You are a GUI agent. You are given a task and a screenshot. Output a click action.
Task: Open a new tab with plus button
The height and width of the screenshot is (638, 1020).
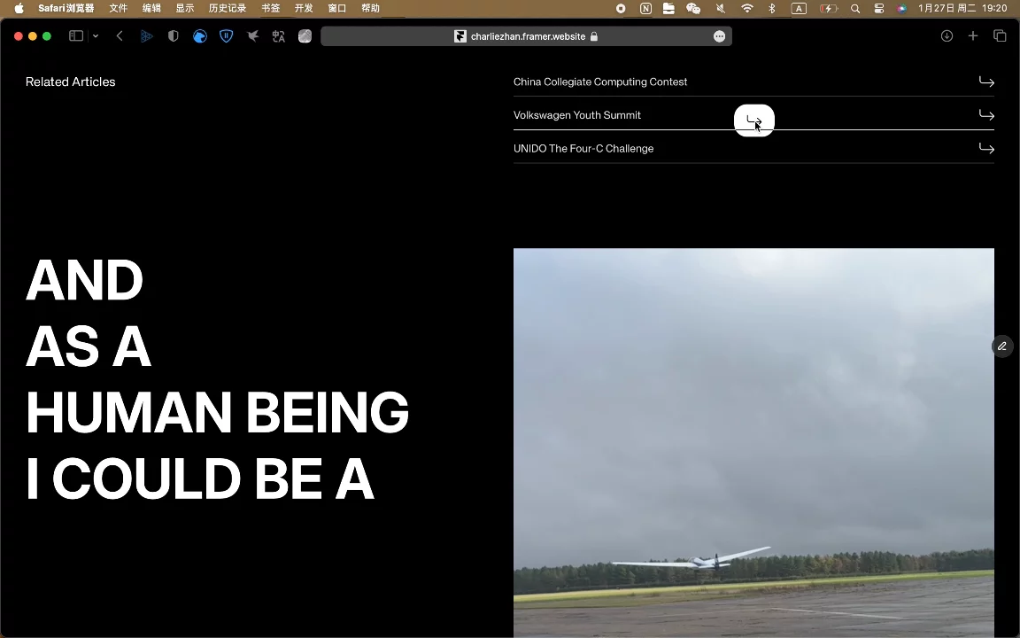(x=973, y=36)
